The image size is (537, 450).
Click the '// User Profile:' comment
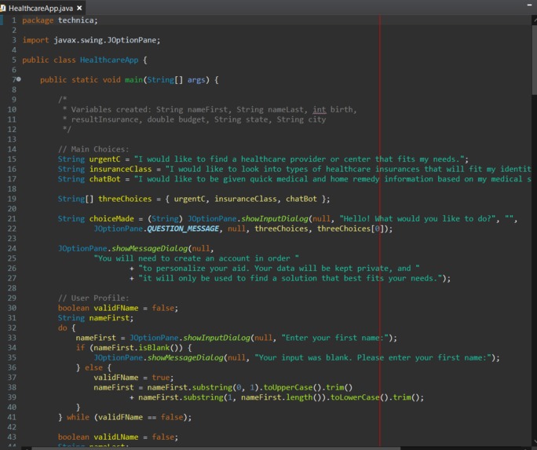point(93,298)
